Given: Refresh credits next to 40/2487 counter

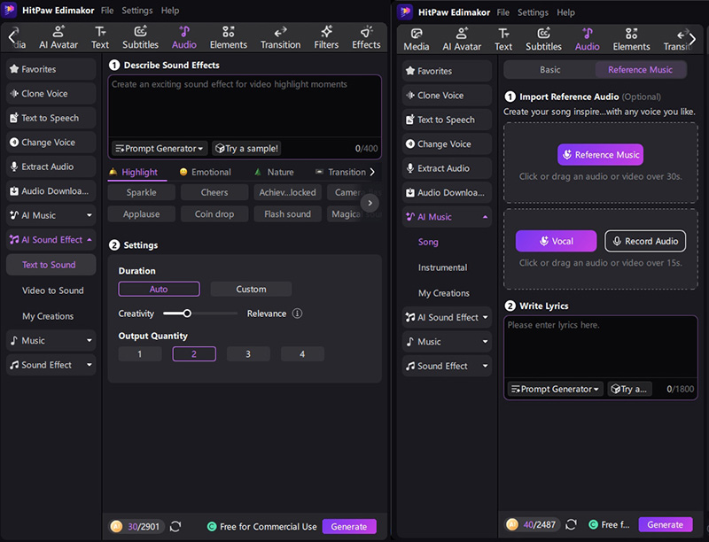Looking at the screenshot, I should pos(571,524).
